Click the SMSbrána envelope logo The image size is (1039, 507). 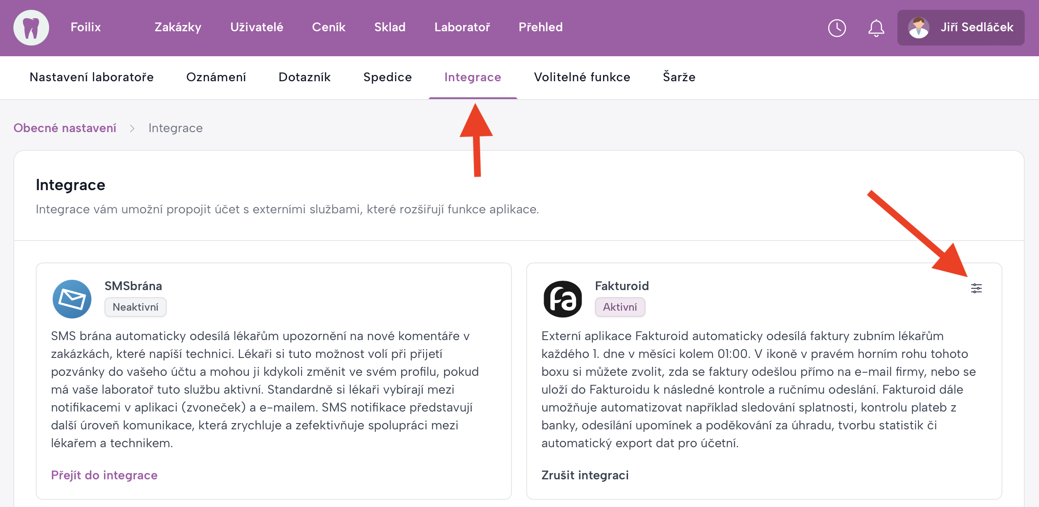(72, 299)
